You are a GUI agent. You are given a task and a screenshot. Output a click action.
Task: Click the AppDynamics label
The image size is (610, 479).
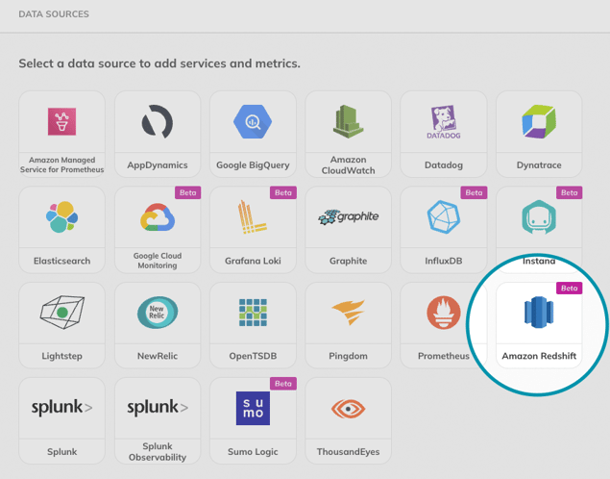pos(158,165)
